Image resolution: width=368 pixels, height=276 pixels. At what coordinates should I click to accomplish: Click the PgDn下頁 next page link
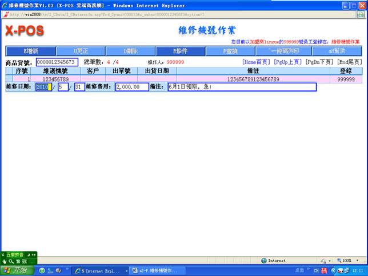[x=319, y=61]
